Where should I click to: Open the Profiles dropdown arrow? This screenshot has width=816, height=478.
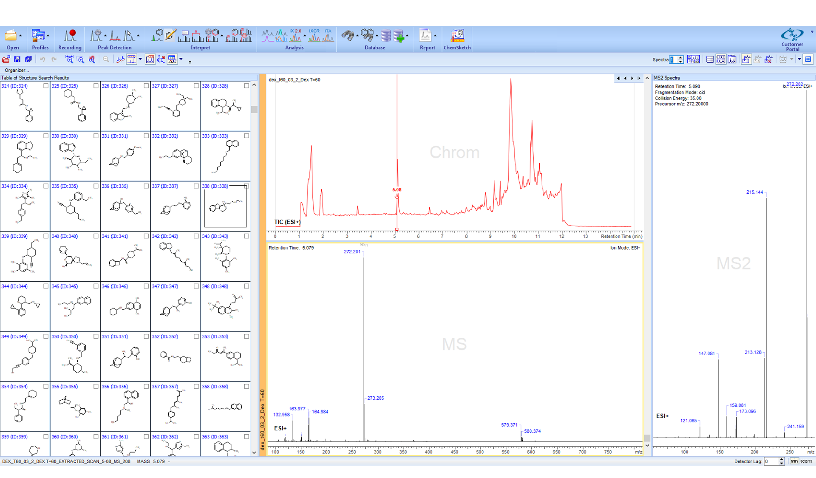click(48, 36)
